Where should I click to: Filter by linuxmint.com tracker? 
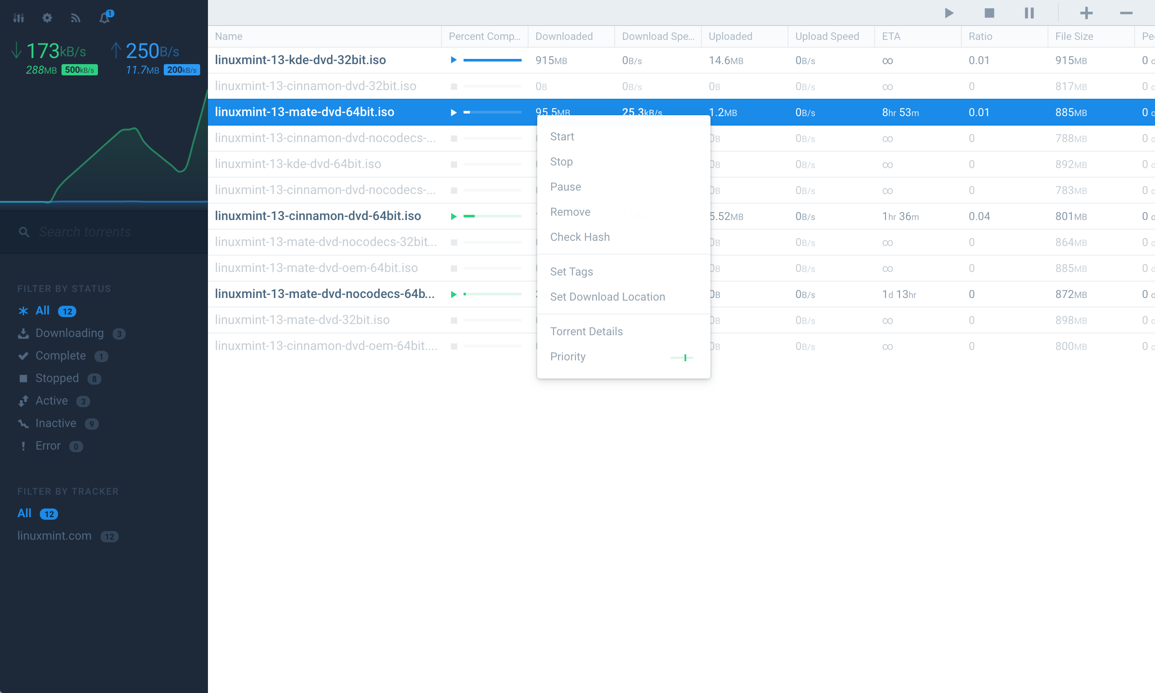pyautogui.click(x=55, y=536)
